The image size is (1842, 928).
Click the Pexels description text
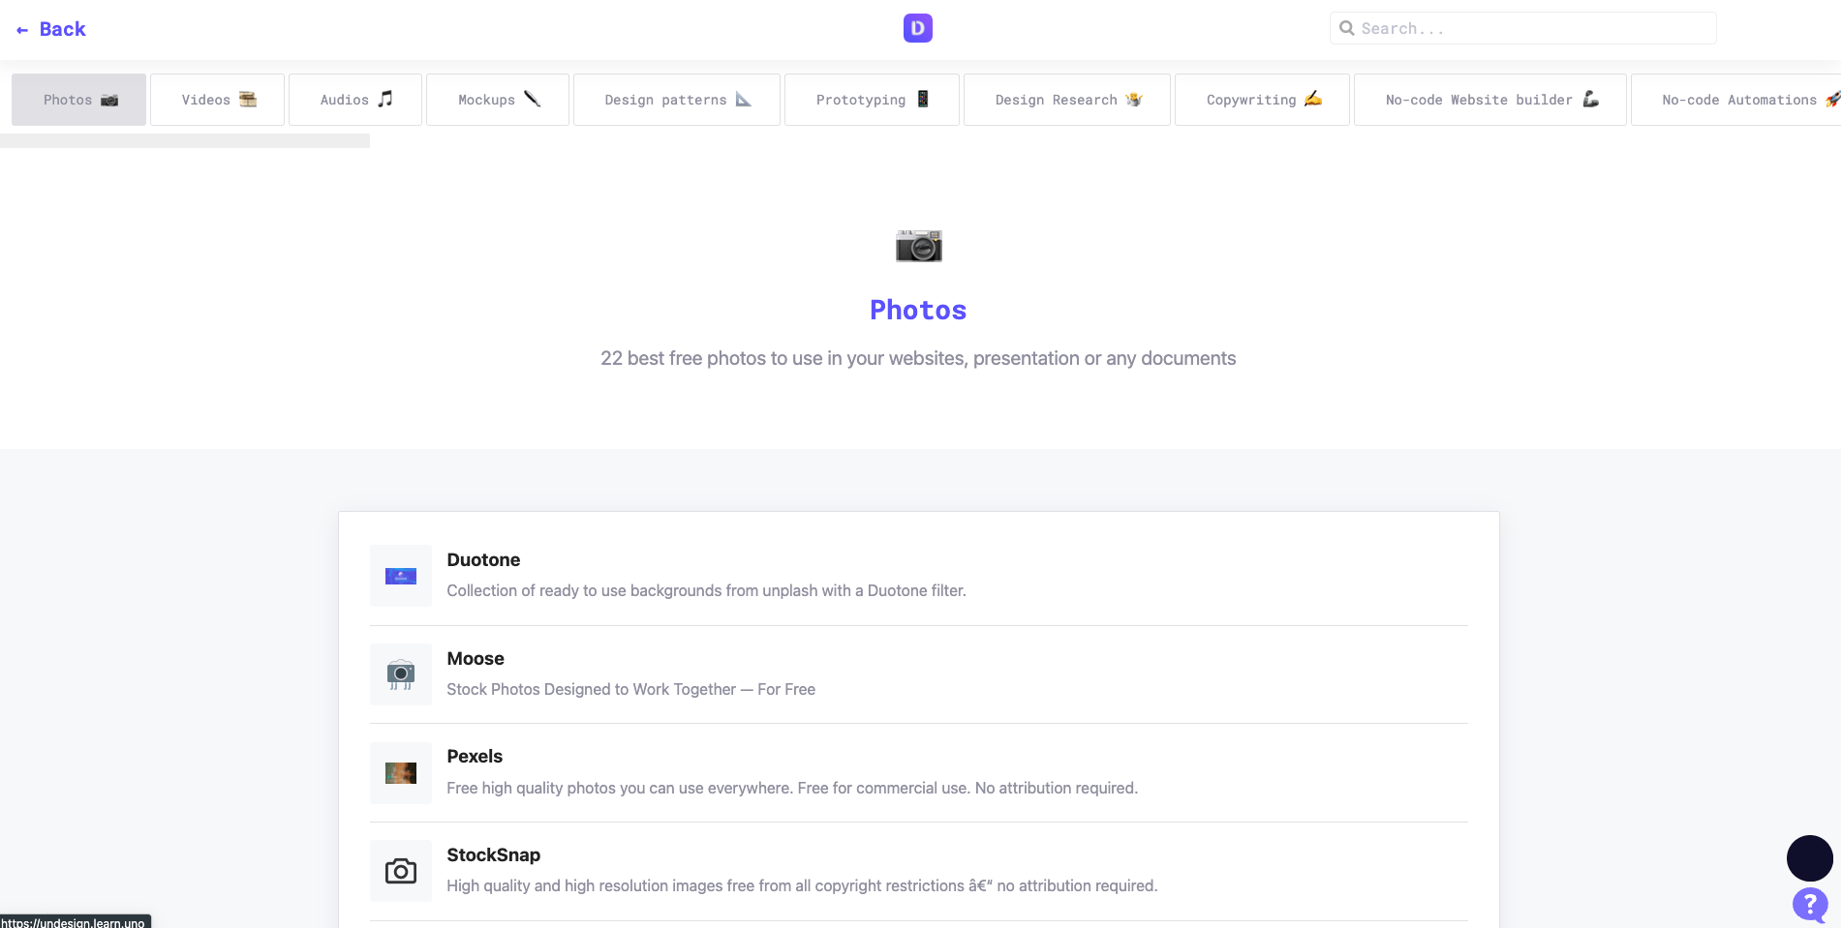(792, 788)
